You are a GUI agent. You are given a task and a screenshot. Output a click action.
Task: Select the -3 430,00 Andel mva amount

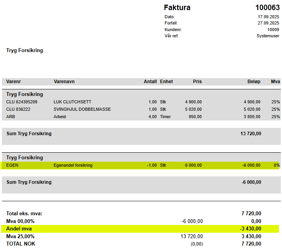[x=251, y=229]
